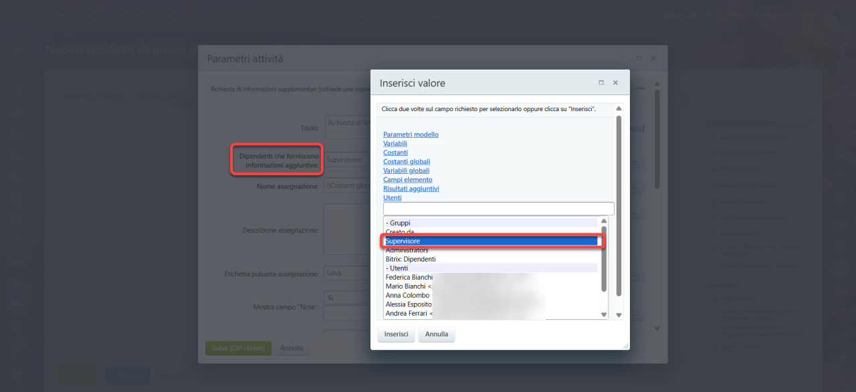Open the Variabili globali link
The width and height of the screenshot is (856, 392).
(x=406, y=171)
